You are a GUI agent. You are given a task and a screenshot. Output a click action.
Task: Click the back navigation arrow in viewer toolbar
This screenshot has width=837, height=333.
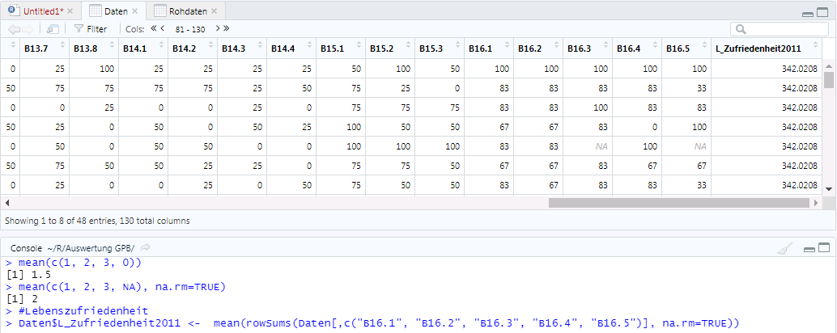[15, 29]
